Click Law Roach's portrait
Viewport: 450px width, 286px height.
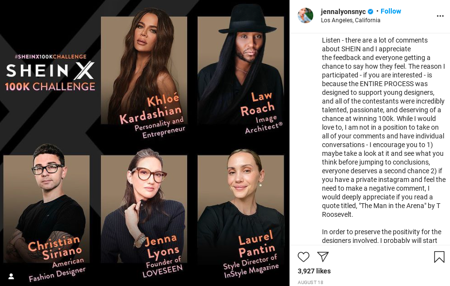pyautogui.click(x=241, y=70)
